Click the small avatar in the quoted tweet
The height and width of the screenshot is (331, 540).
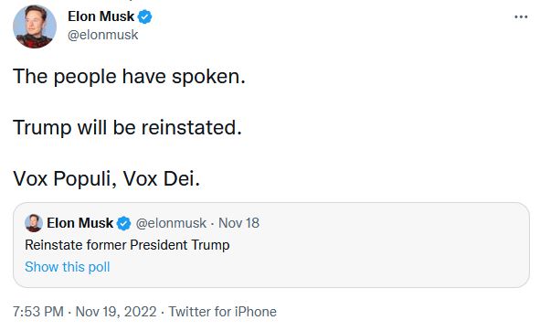(x=34, y=223)
